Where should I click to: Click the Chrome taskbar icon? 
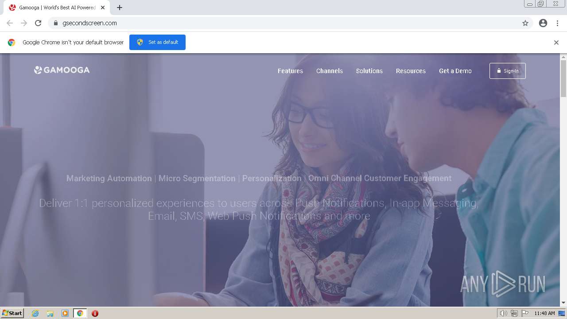click(x=80, y=313)
